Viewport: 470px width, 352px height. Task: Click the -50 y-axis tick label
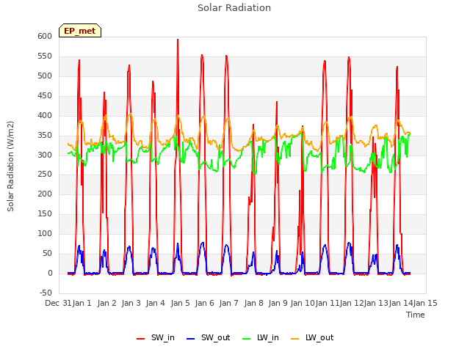46,293
